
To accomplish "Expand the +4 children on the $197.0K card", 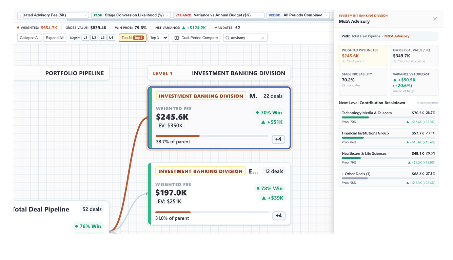I will 279,216.
